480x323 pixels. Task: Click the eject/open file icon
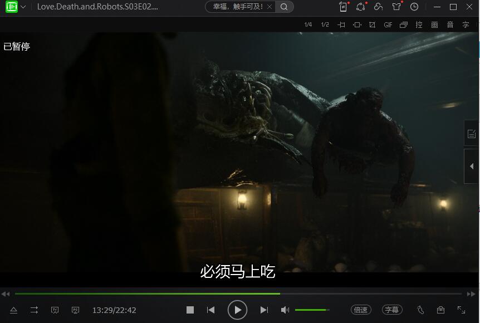14,310
